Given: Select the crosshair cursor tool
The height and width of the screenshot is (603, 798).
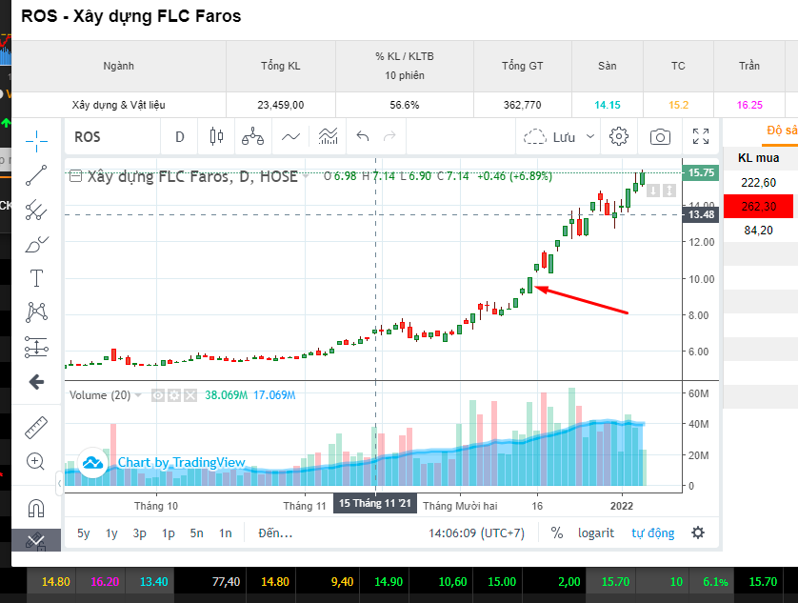Looking at the screenshot, I should tap(36, 141).
